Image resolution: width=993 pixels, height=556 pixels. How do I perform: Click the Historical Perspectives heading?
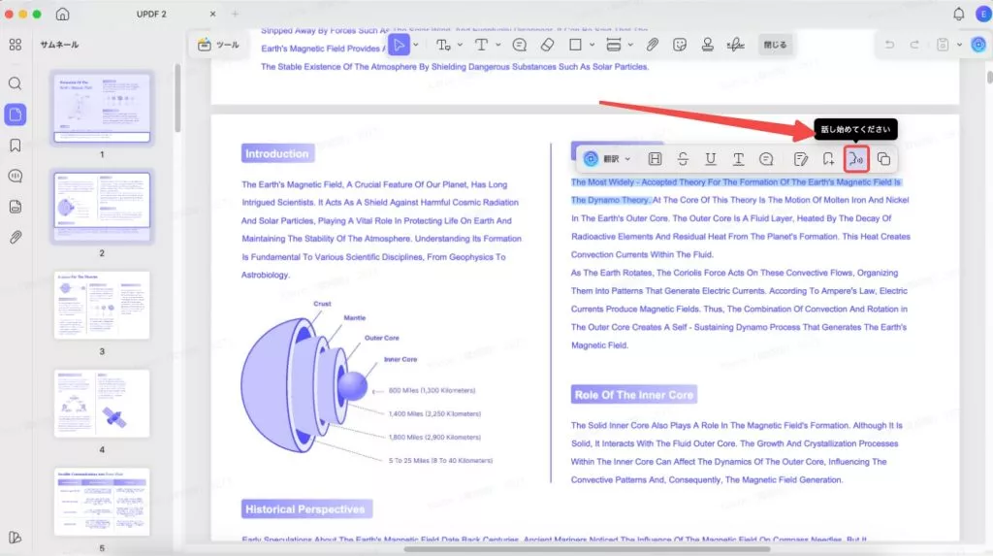(305, 509)
